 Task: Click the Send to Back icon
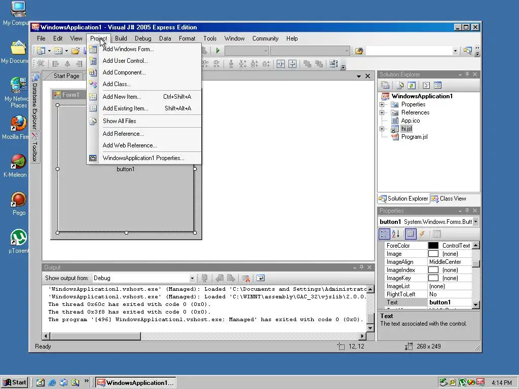319,64
